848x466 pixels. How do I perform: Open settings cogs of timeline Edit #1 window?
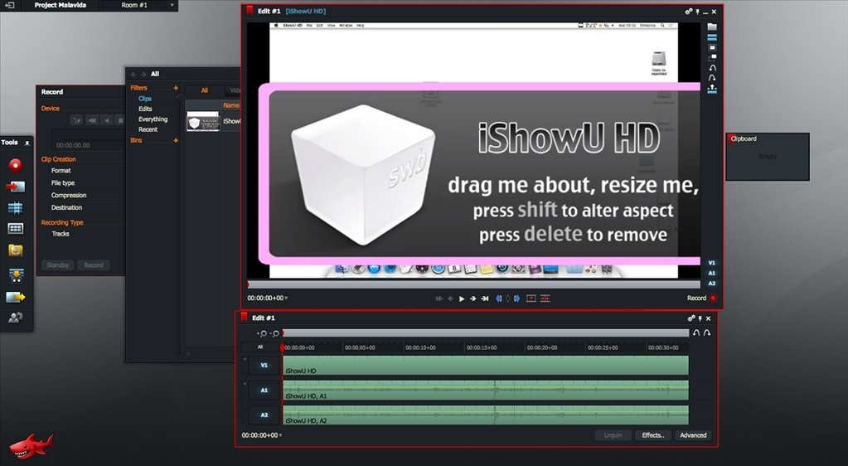691,318
